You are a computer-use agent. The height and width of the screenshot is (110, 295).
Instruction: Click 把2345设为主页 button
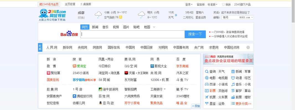click(49, 4)
